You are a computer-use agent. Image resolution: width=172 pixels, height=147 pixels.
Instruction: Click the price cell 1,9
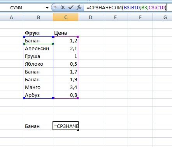[66, 79]
